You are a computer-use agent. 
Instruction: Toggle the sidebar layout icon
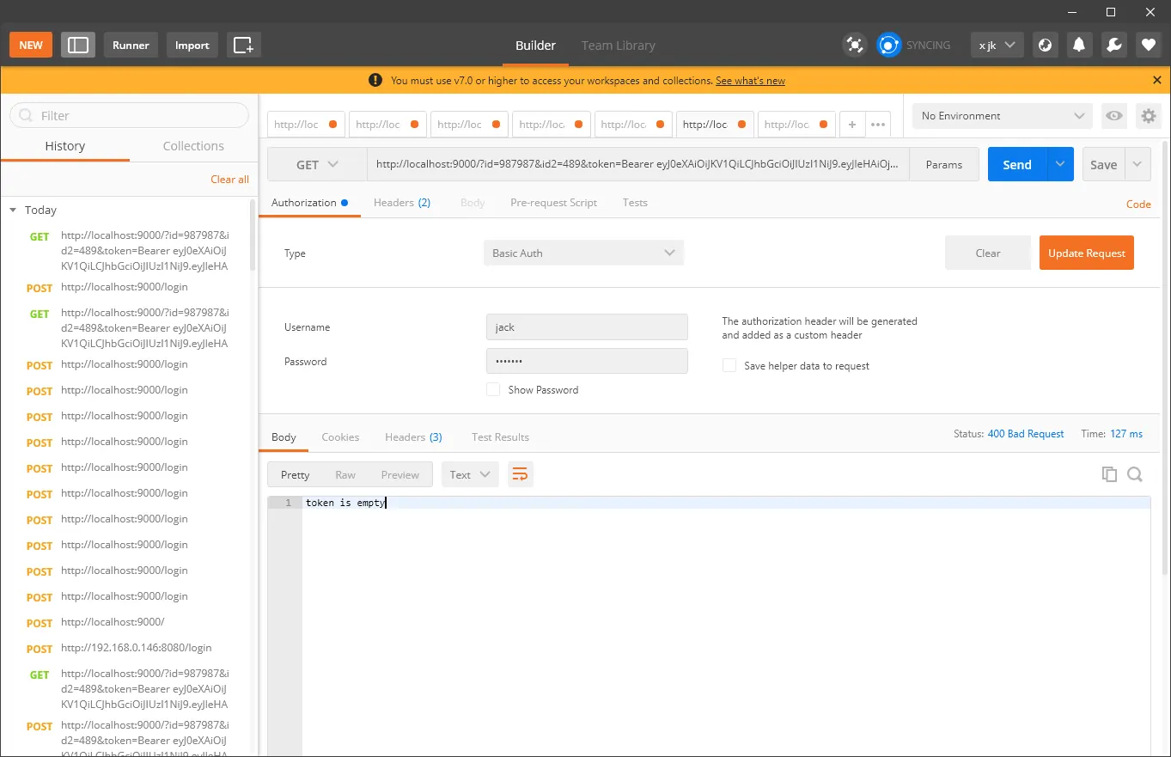coord(78,45)
